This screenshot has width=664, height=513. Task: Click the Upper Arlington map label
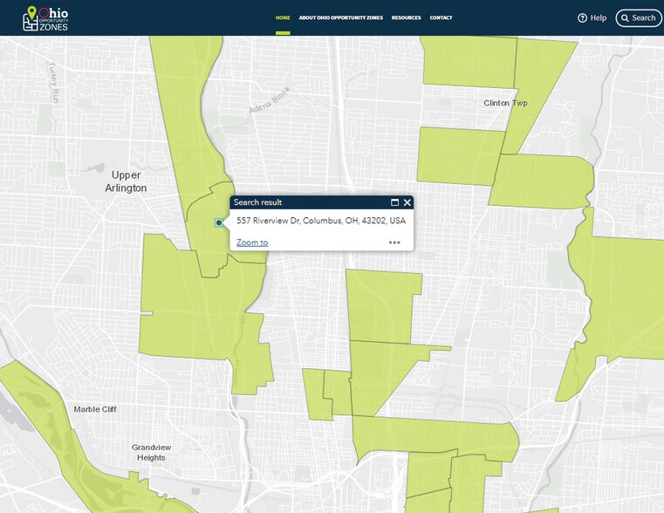[x=123, y=181]
